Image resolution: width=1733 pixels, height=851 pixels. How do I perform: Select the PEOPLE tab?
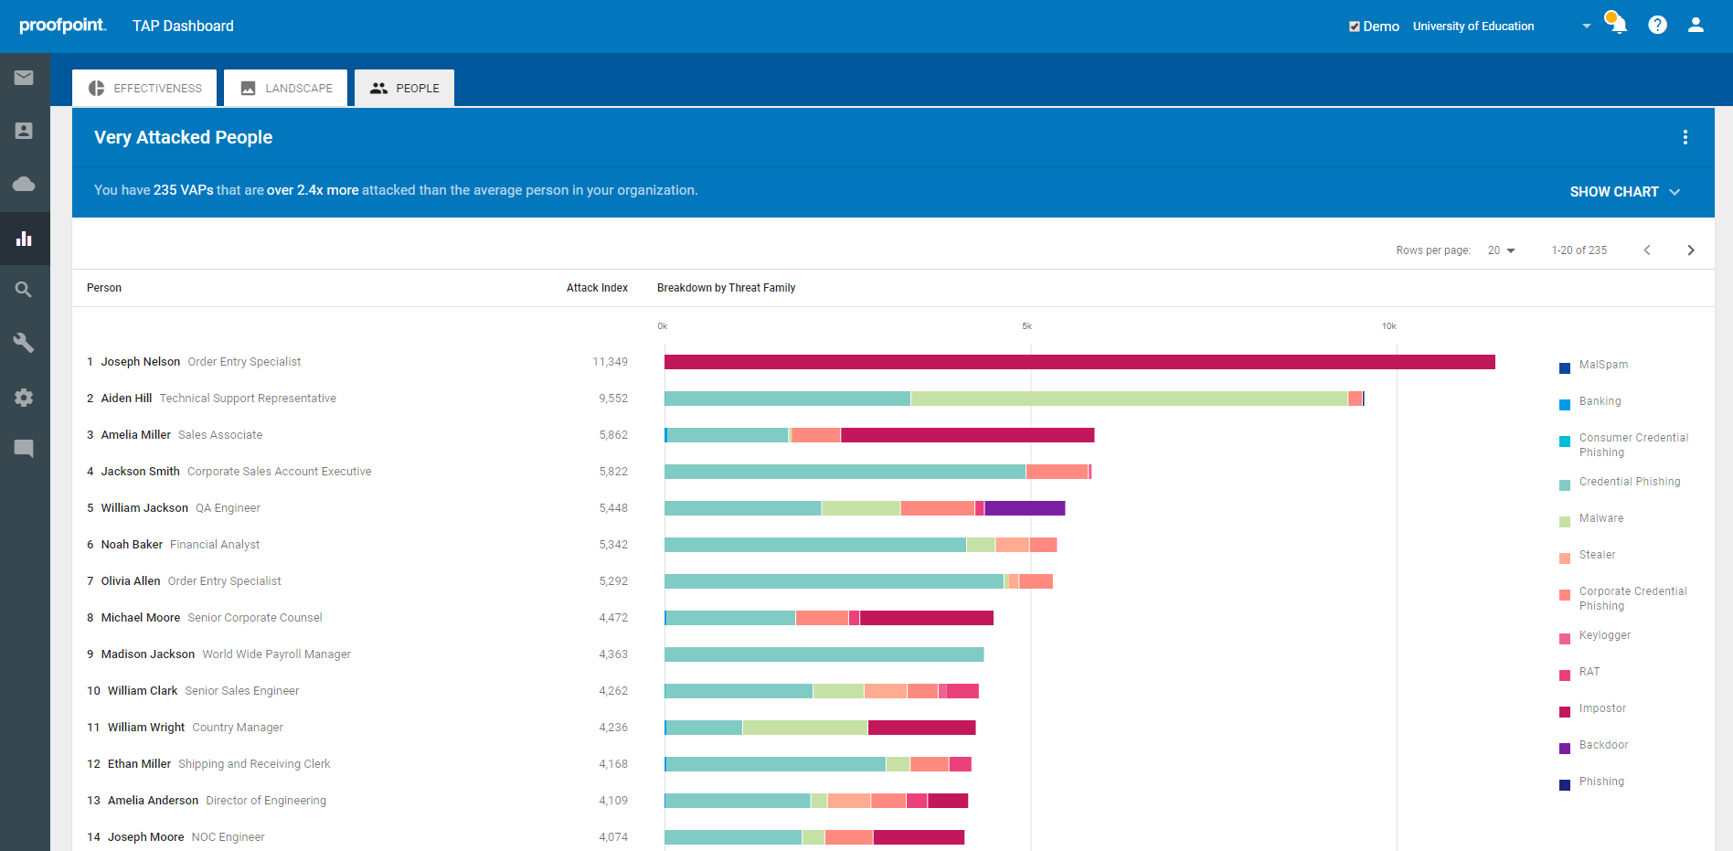(404, 88)
